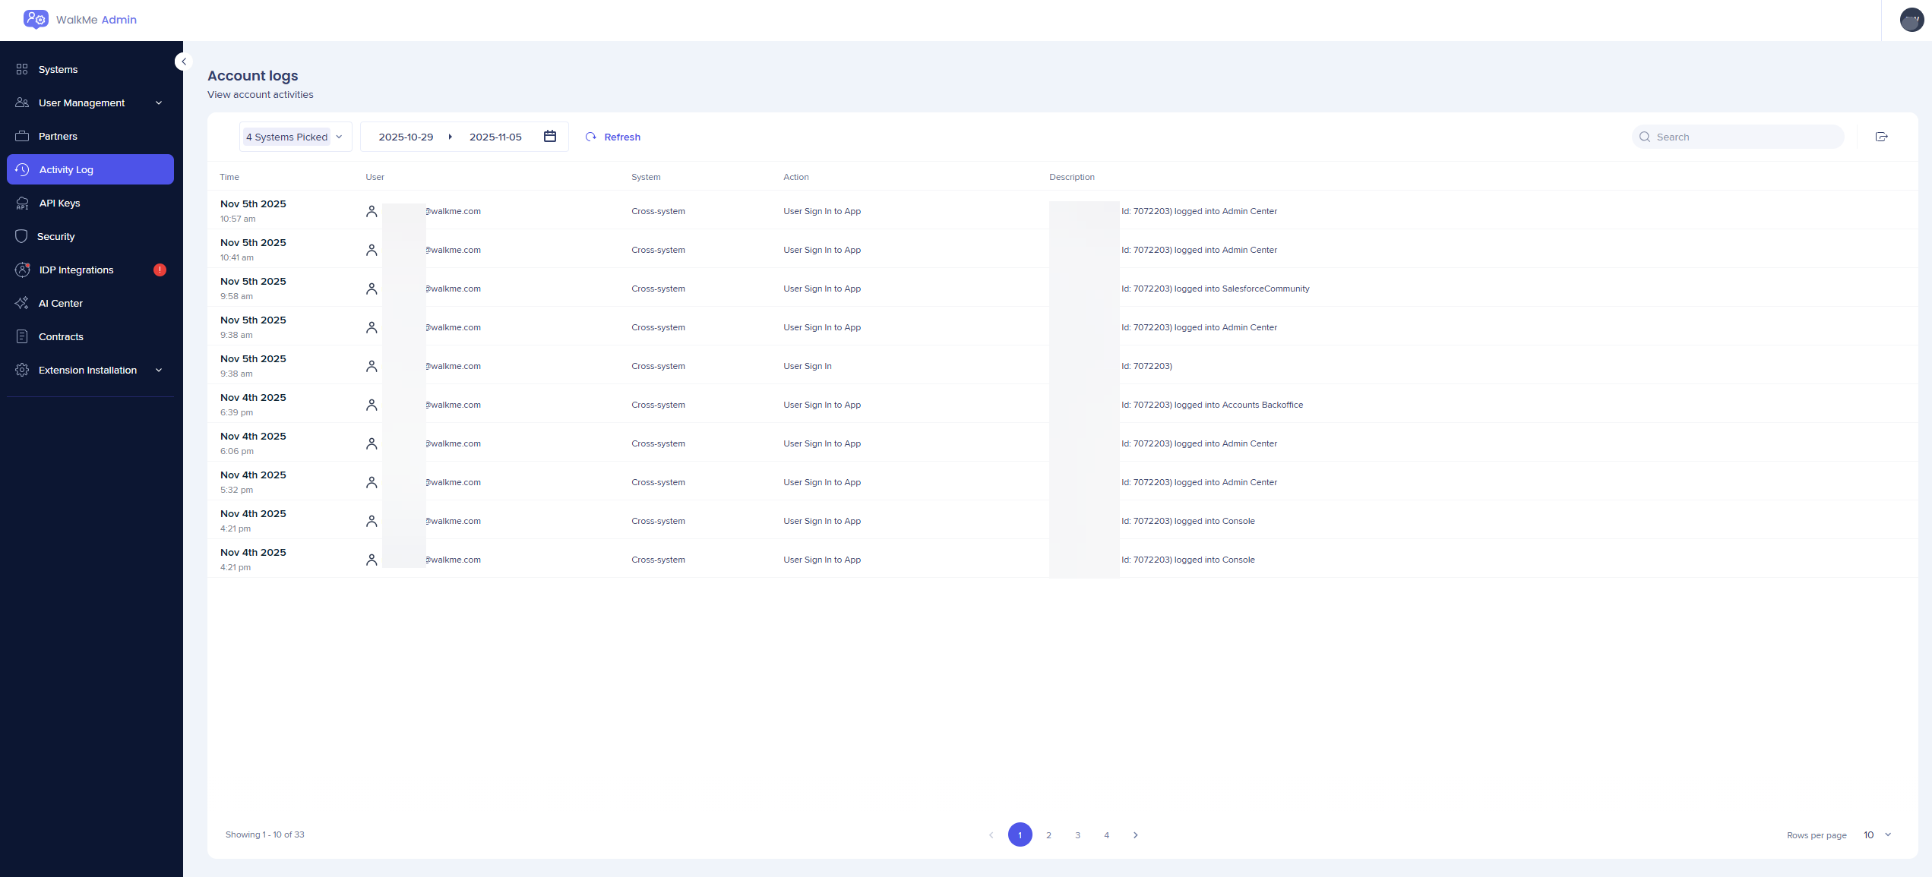1932x877 pixels.
Task: Open the Partners page
Action: point(58,136)
